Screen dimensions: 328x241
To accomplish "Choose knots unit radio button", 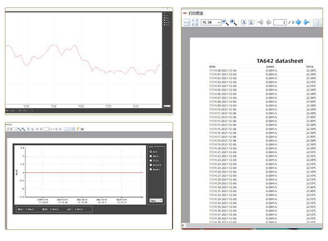I will (151, 170).
